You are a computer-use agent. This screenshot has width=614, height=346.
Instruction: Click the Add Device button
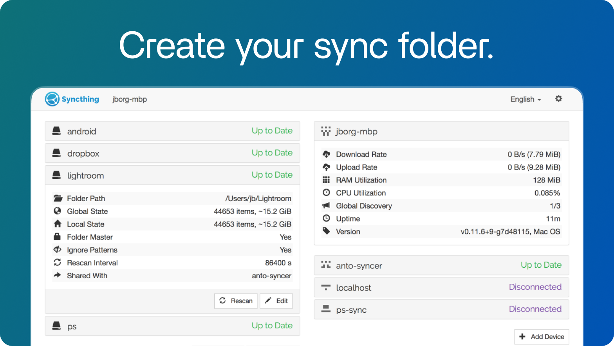click(542, 337)
